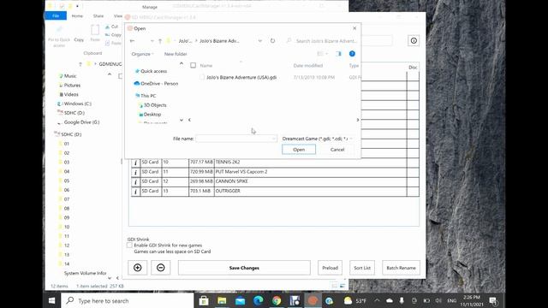The height and width of the screenshot is (308, 548).
Task: Refresh the Open dialog folder view
Action: 272,40
